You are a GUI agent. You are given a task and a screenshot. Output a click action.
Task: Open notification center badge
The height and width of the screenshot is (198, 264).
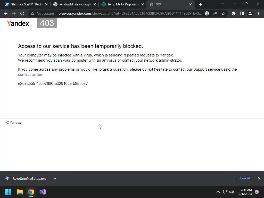pyautogui.click(x=257, y=192)
